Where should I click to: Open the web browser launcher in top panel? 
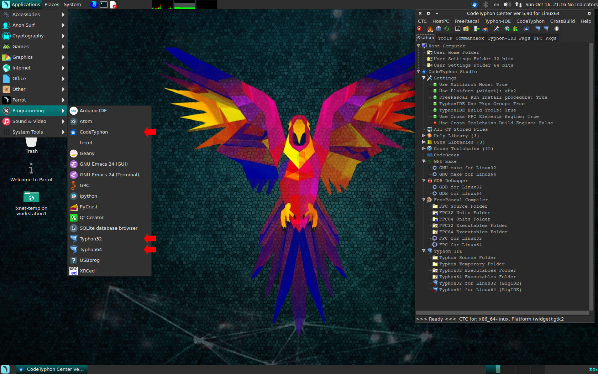coord(94,4)
